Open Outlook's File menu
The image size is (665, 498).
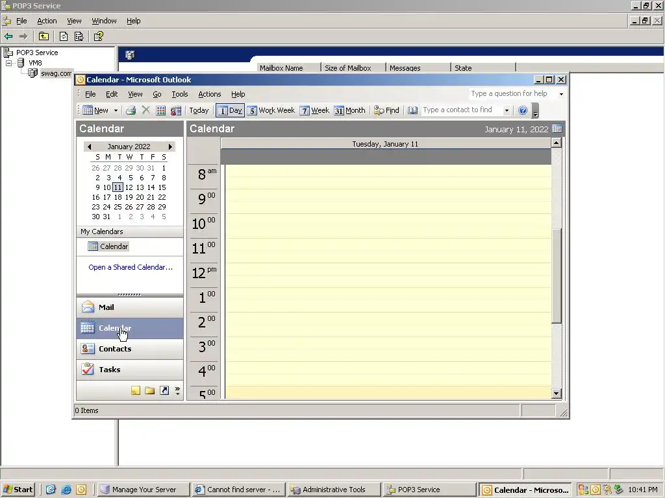(x=90, y=94)
